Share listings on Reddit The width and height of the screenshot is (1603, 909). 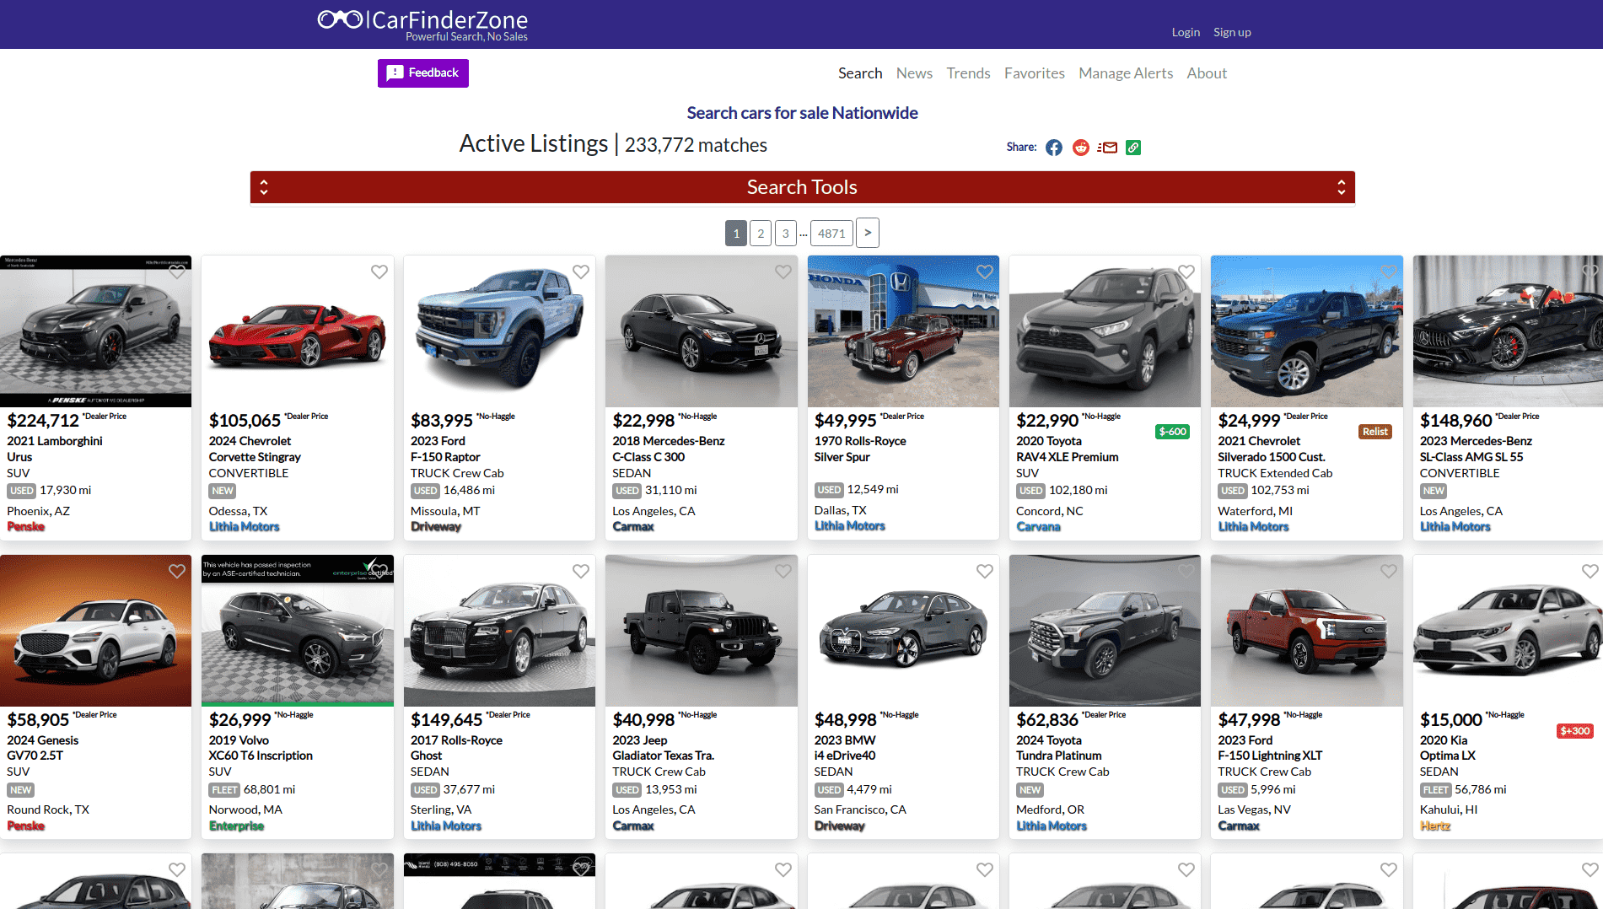tap(1080, 147)
